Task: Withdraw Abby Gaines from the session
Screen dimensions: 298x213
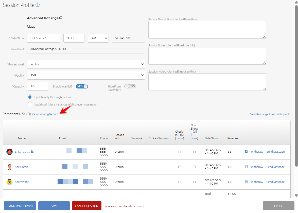Action: pos(257,152)
